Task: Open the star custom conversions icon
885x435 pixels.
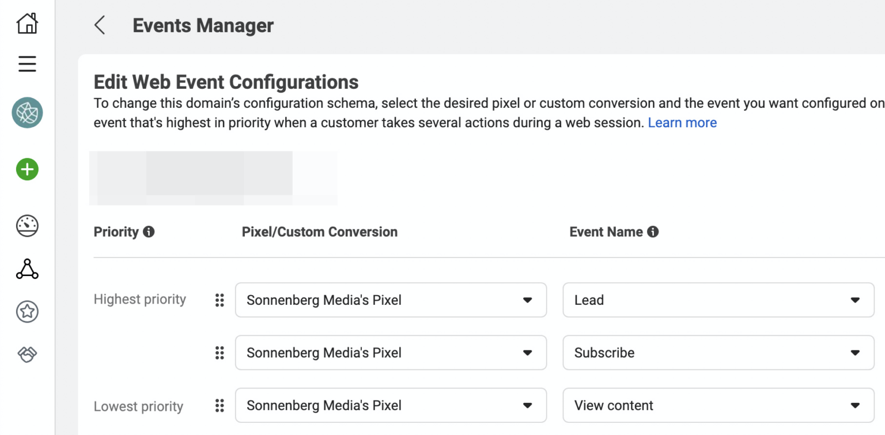Action: 27,312
